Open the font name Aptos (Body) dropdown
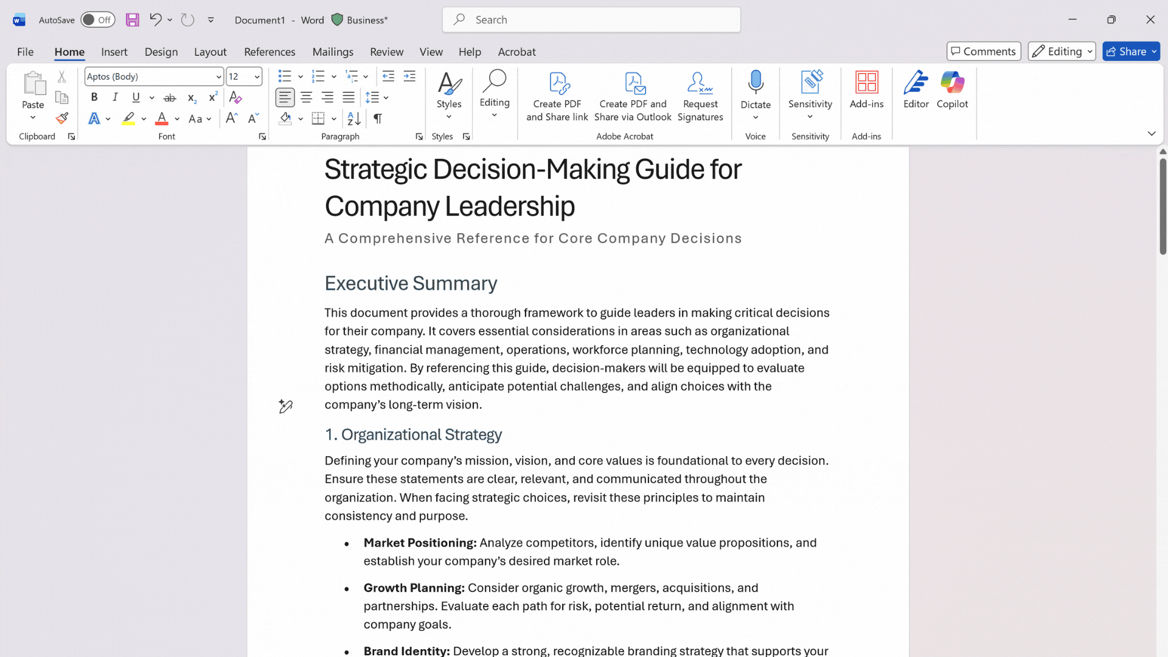The height and width of the screenshot is (657, 1168). (218, 77)
